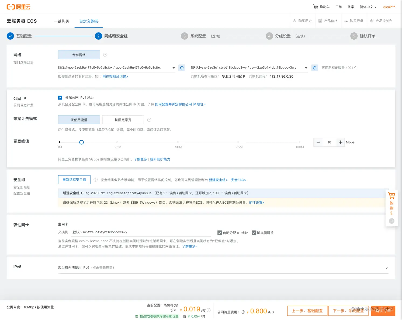Select 按固定带宽 billing mode
This screenshot has height=320, width=402.
pos(123,120)
